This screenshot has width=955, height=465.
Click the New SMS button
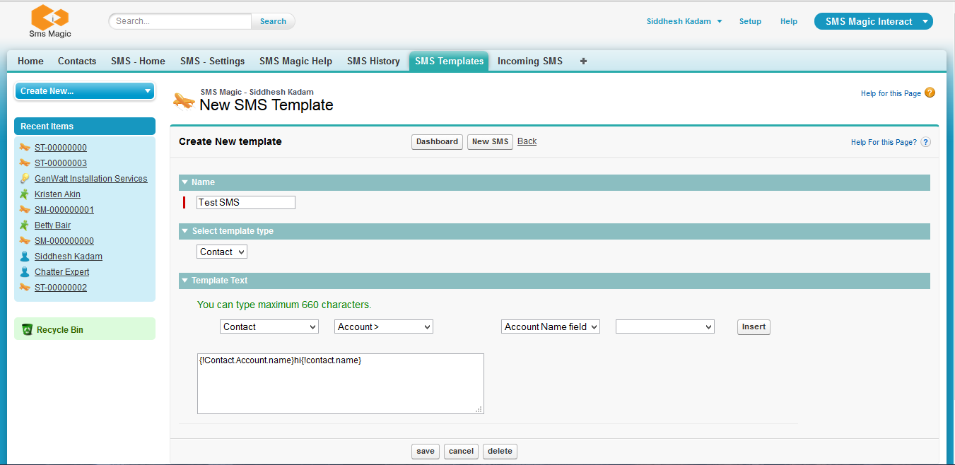490,142
